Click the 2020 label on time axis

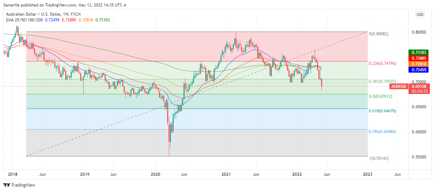click(155, 174)
